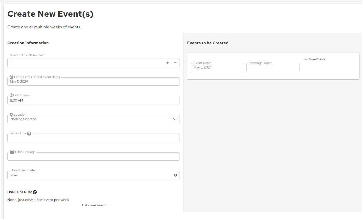Click the plus icon to increase events
This screenshot has height=220, width=363.
point(168,63)
